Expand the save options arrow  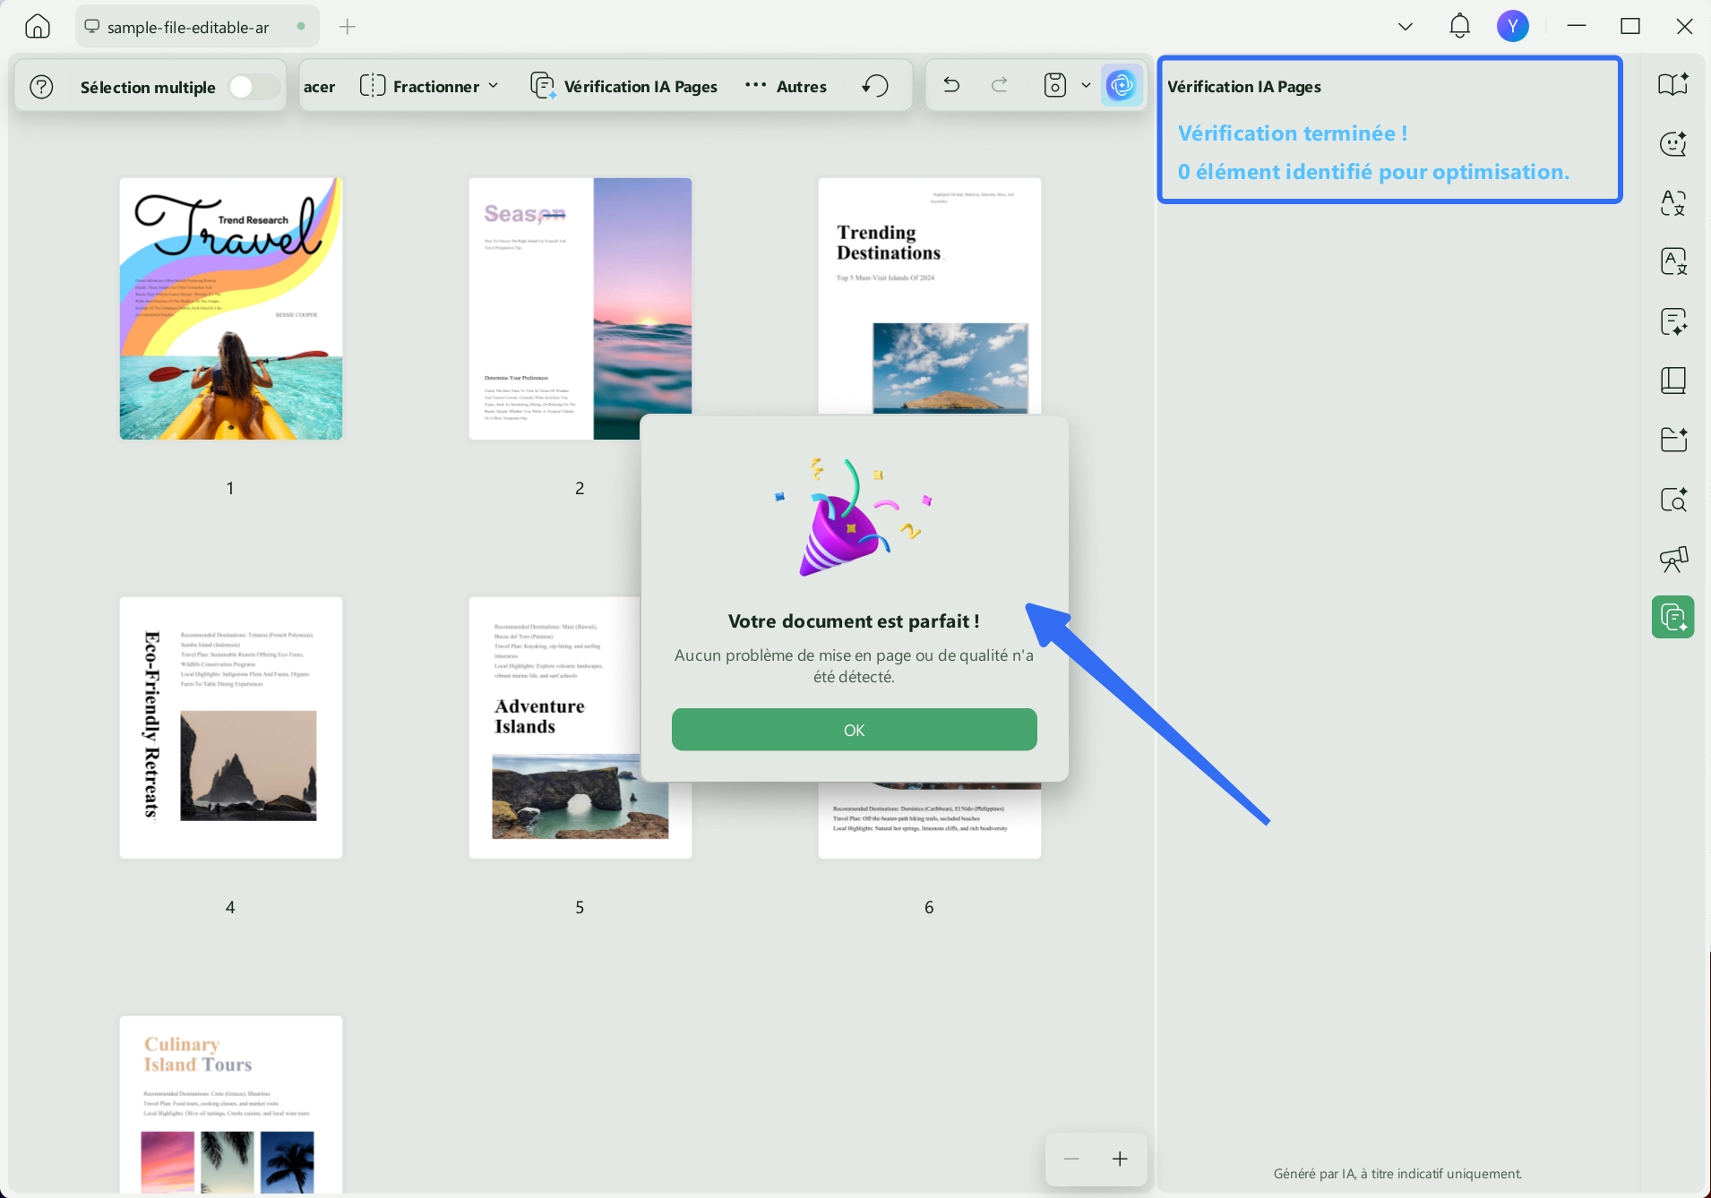1086,86
